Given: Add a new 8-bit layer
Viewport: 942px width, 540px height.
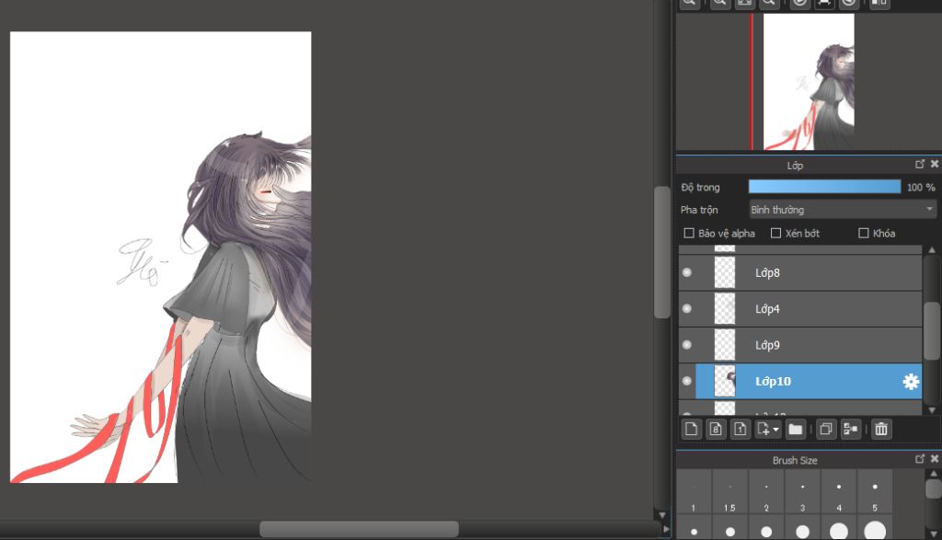Looking at the screenshot, I should 716,429.
